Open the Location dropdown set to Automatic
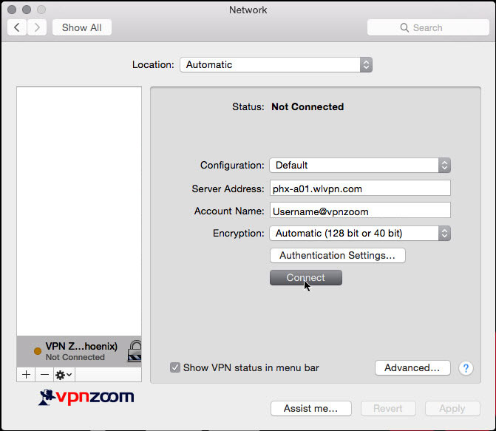The height and width of the screenshot is (431, 496). coord(276,64)
